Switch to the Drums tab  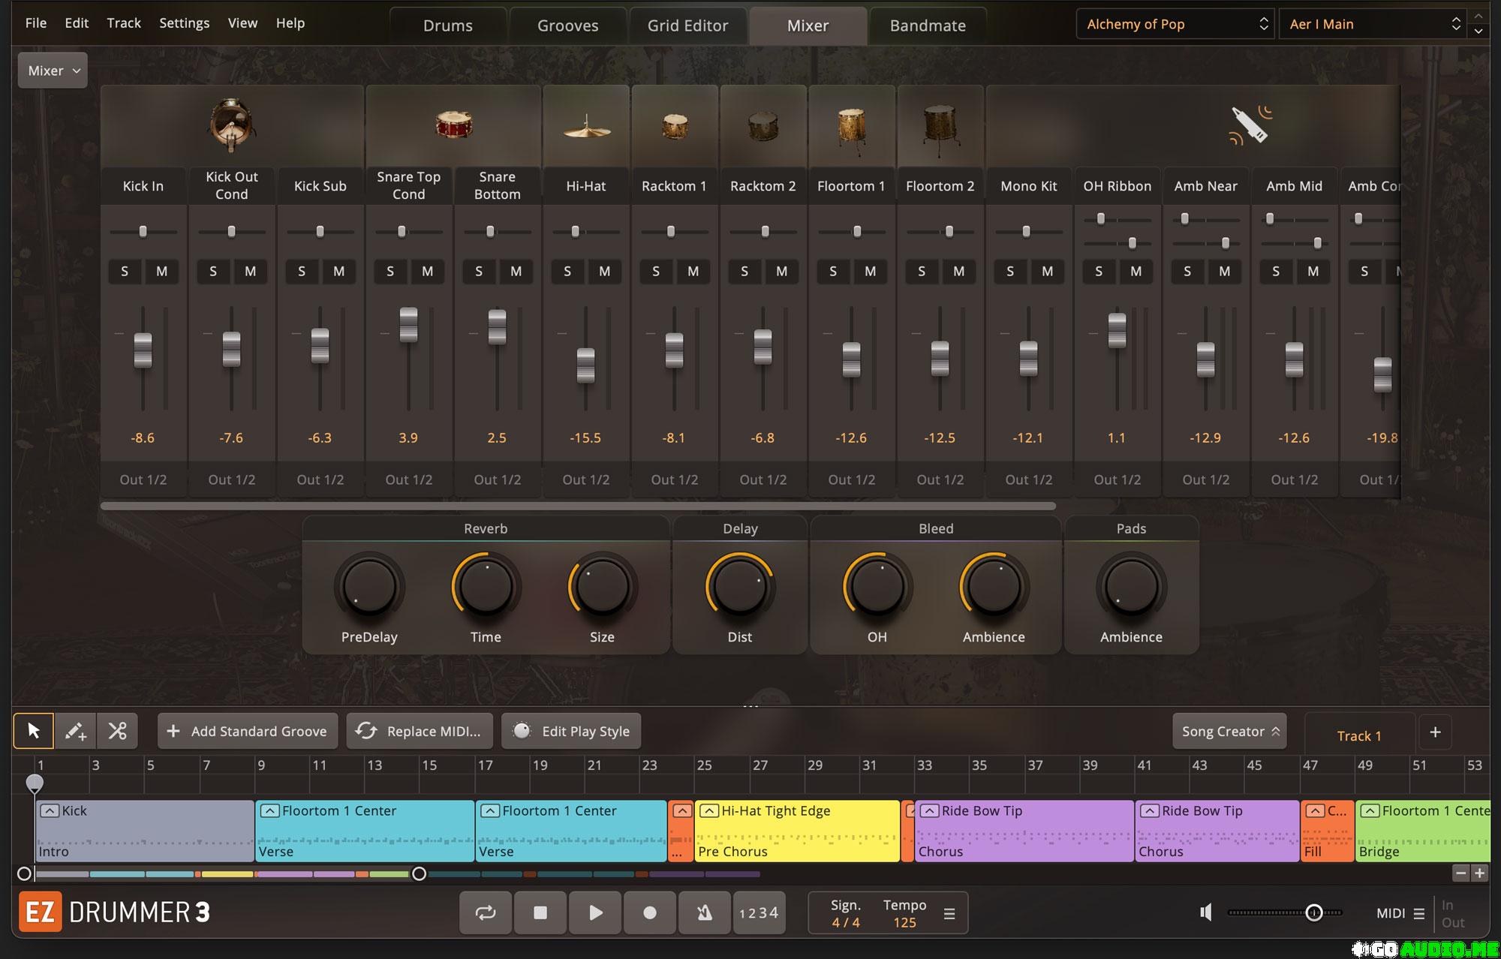point(448,26)
